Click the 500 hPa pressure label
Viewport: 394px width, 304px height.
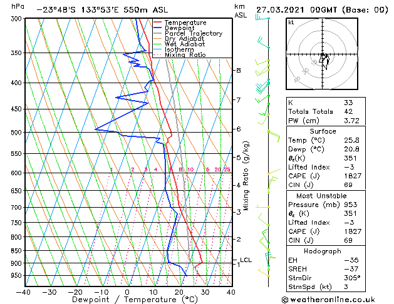(18, 133)
